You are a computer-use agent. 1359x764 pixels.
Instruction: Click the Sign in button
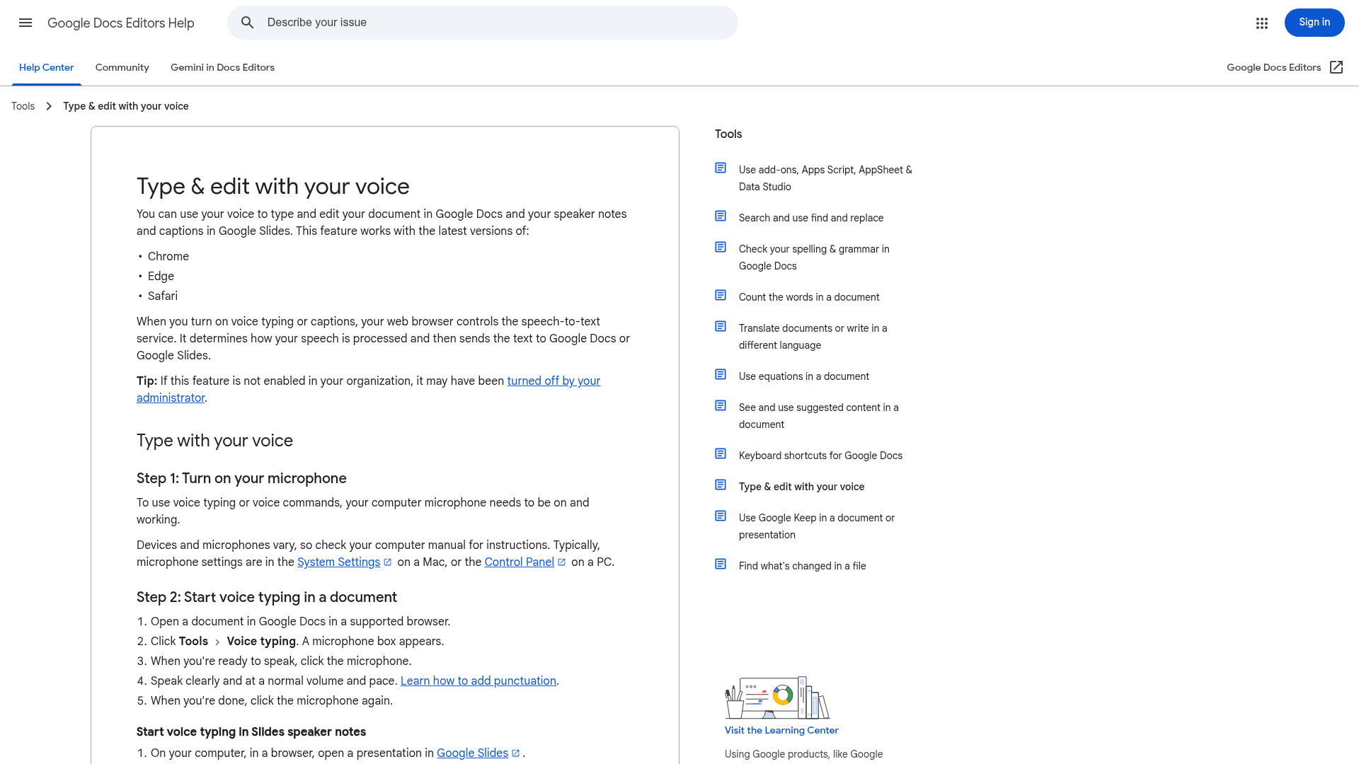tap(1314, 23)
